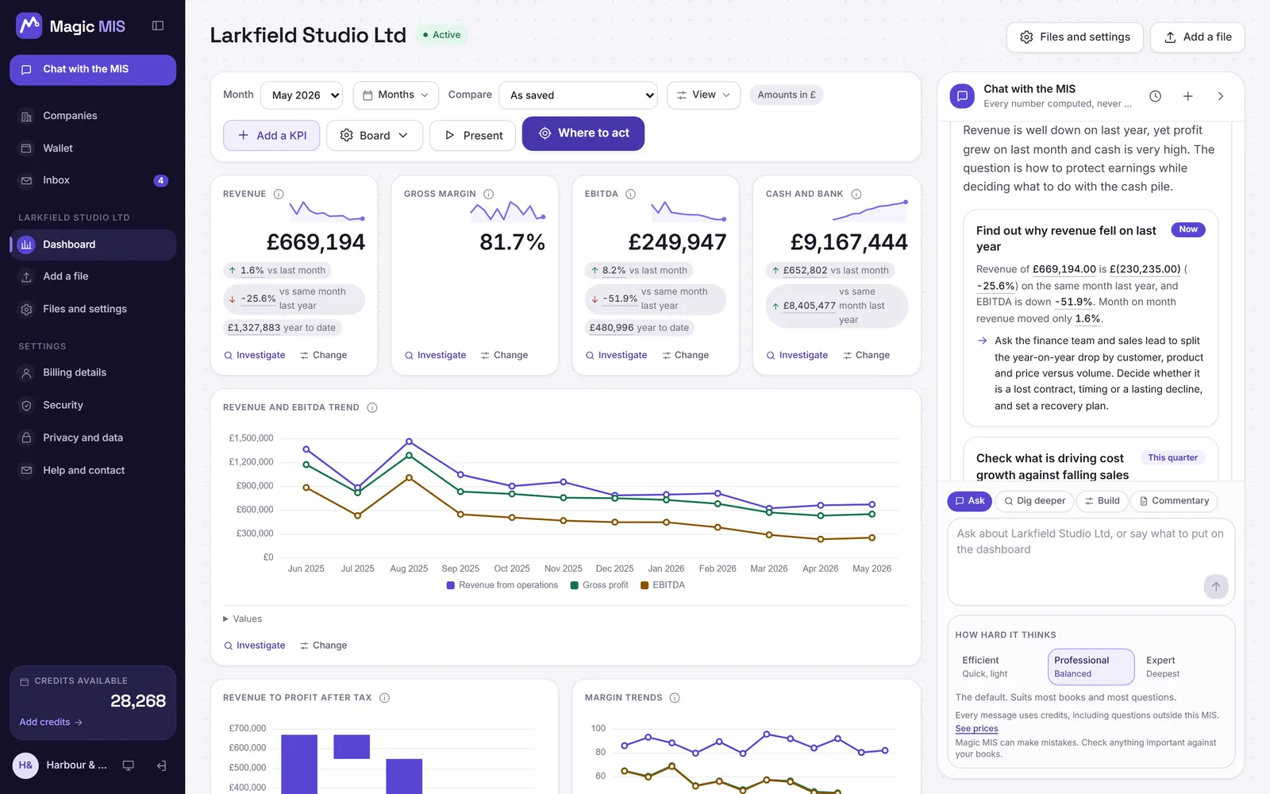The width and height of the screenshot is (1270, 794).
Task: Start a new chat with the plus icon
Action: tap(1188, 96)
